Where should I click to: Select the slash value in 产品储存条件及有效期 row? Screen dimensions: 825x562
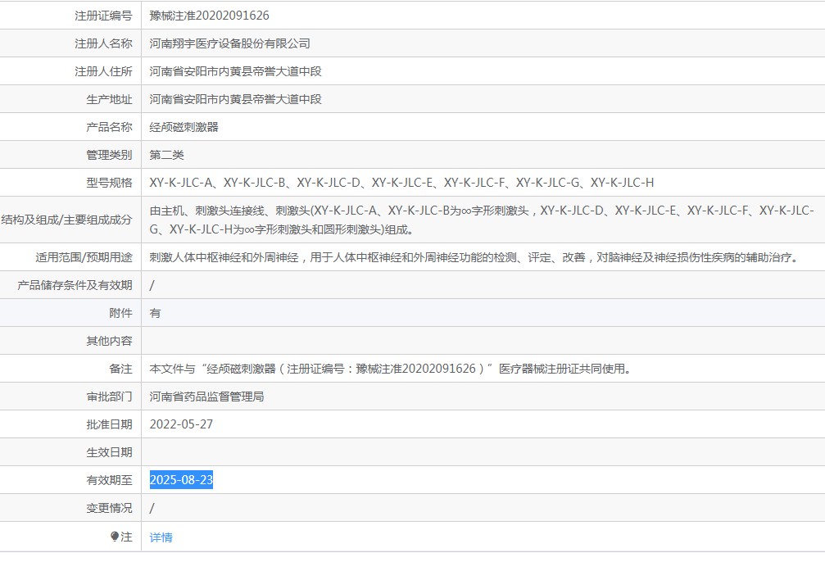[x=152, y=285]
